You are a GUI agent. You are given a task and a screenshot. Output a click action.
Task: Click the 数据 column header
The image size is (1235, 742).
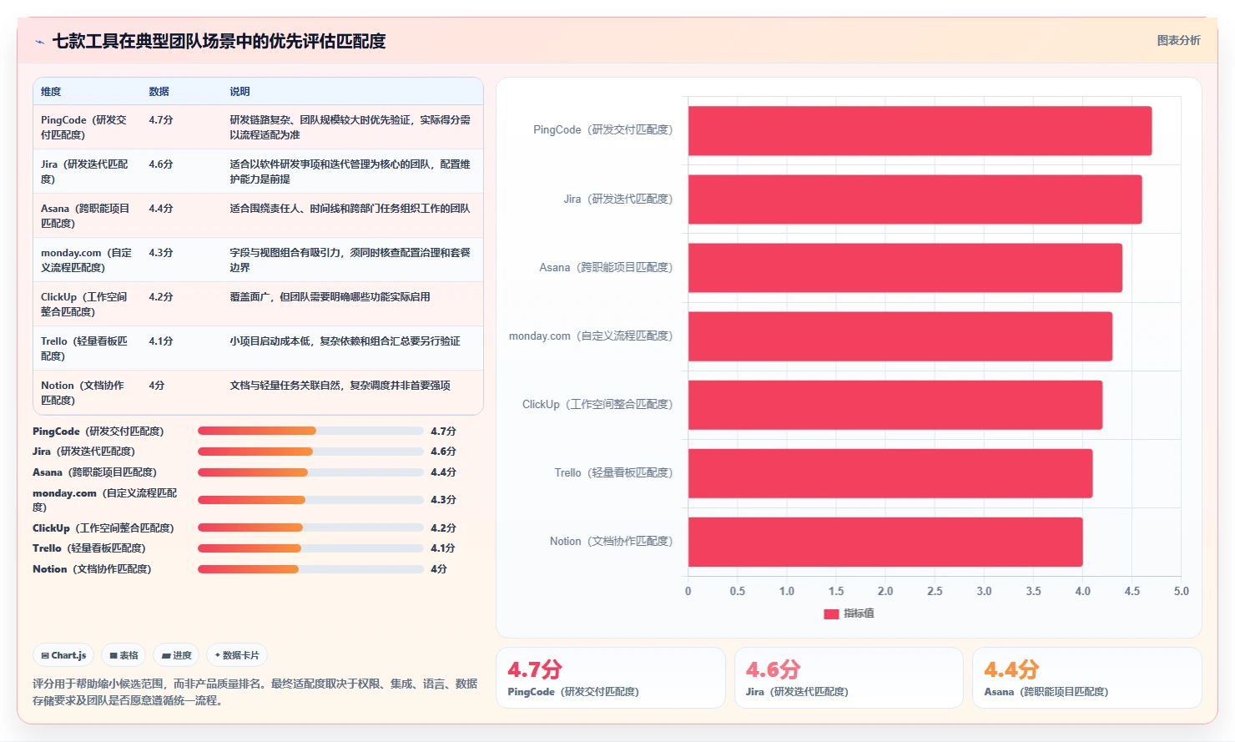tap(159, 92)
